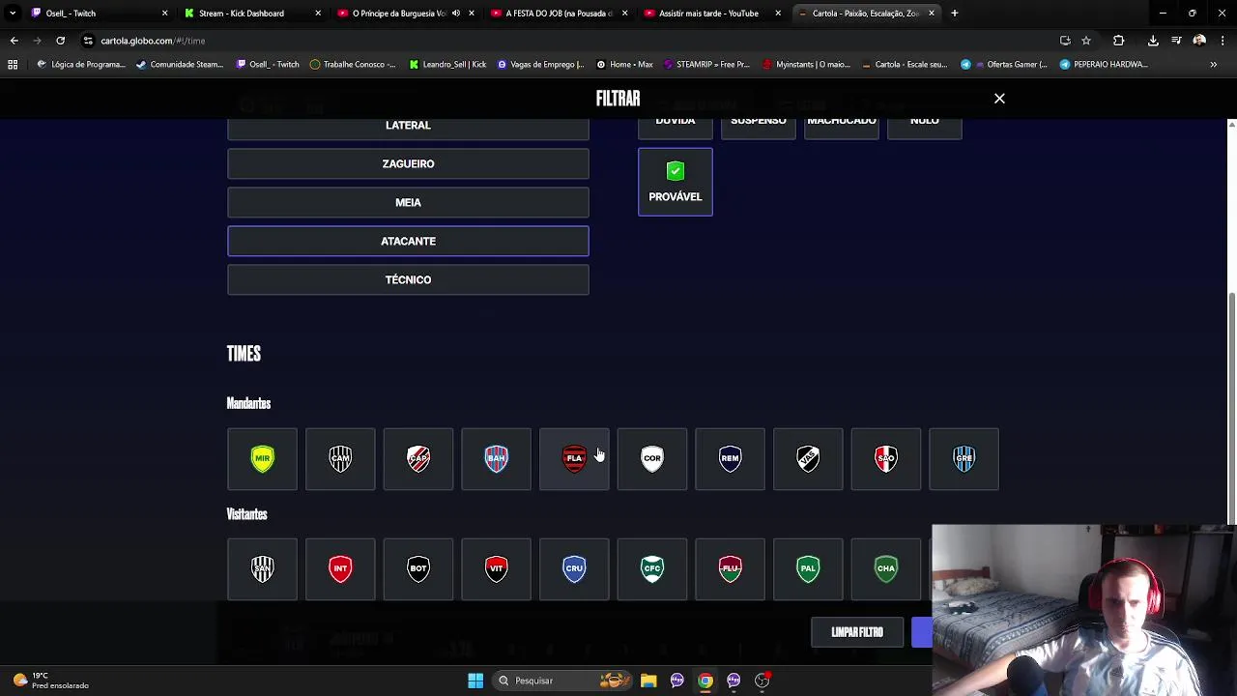Open the browser extensions puzzle icon
Image resolution: width=1237 pixels, height=696 pixels.
coord(1119,41)
